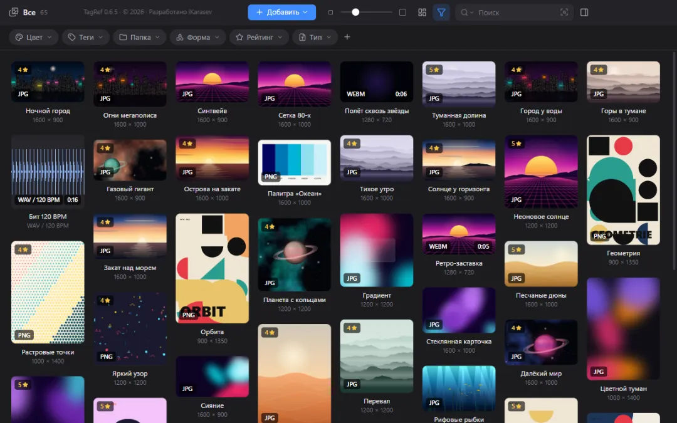Select the «Бит 120 BPM» audio waveform
This screenshot has width=677, height=423.
pyautogui.click(x=48, y=172)
